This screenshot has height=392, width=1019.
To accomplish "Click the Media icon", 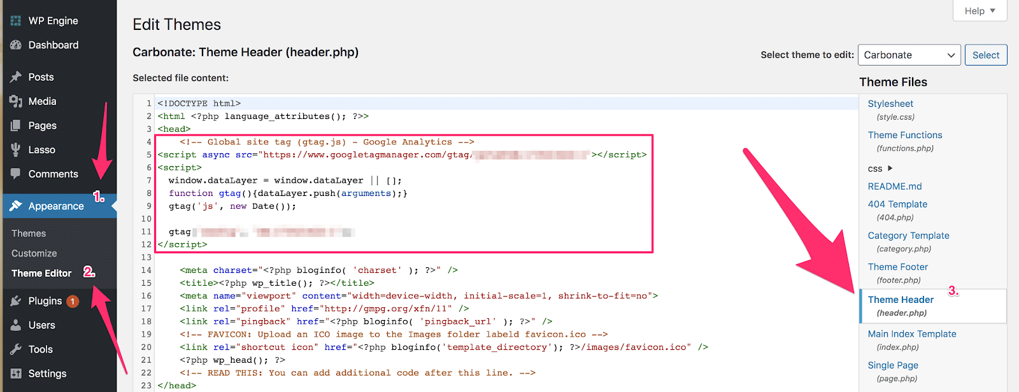I will point(16,101).
